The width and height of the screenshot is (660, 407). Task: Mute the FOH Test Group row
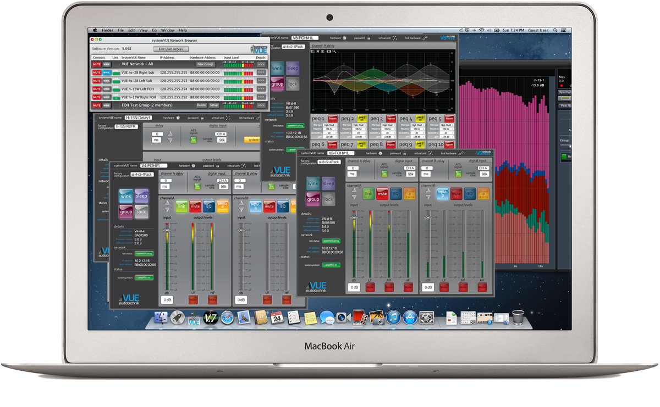pyautogui.click(x=96, y=105)
